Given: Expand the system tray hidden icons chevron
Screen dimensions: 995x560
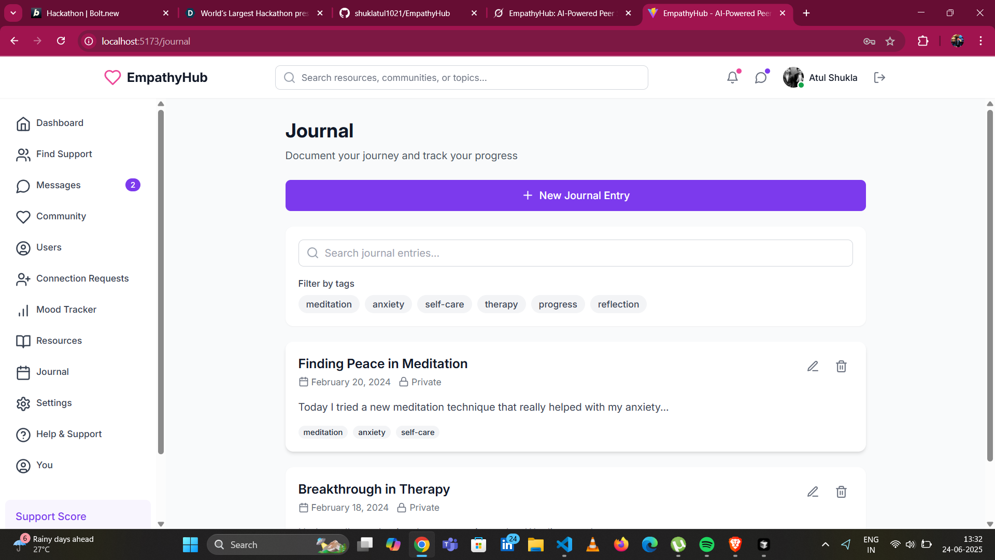Looking at the screenshot, I should pyautogui.click(x=825, y=544).
